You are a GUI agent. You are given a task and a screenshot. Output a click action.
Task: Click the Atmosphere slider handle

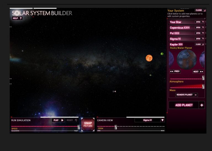coord(203,78)
